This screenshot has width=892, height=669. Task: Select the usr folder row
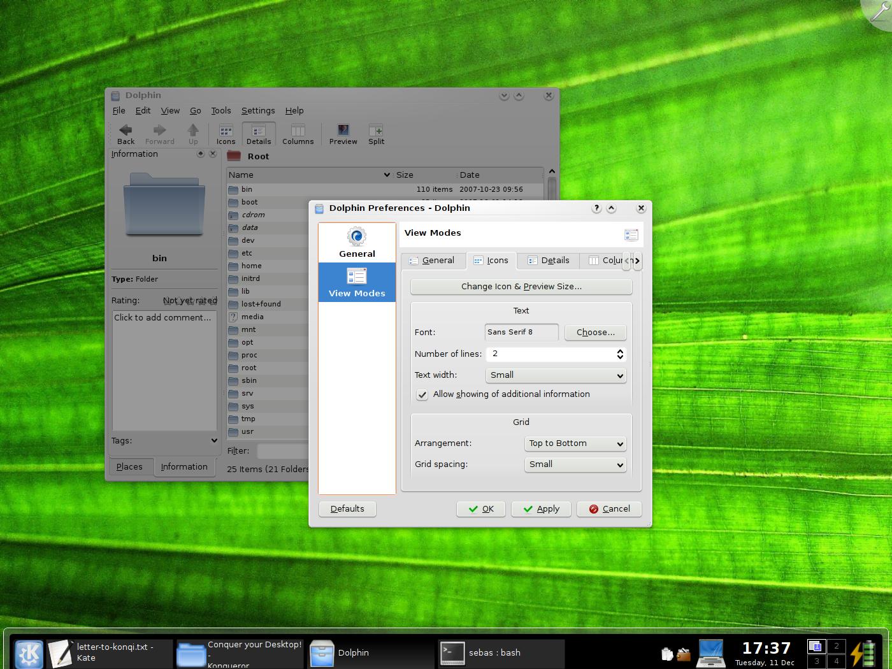[247, 431]
